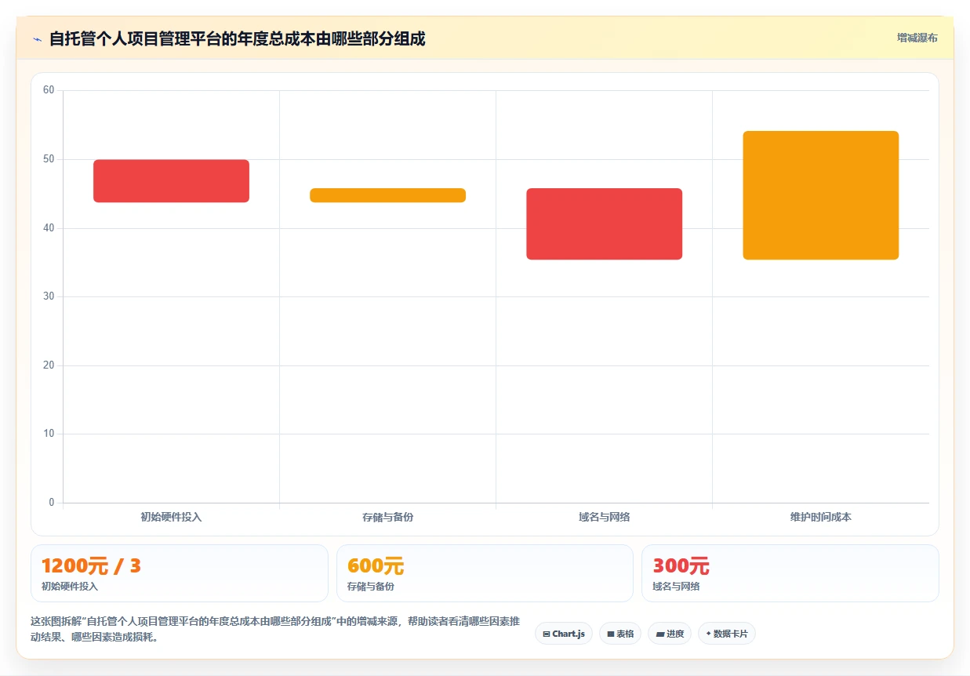Click the y-axis value 30

tap(49, 296)
